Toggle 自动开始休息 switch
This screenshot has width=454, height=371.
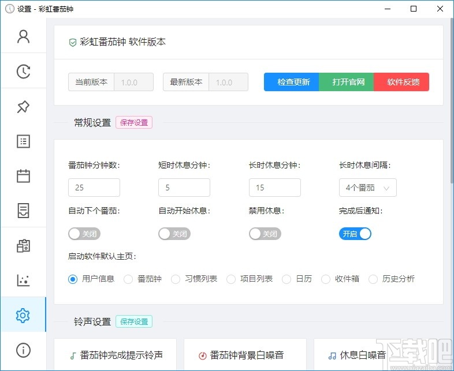[174, 234]
